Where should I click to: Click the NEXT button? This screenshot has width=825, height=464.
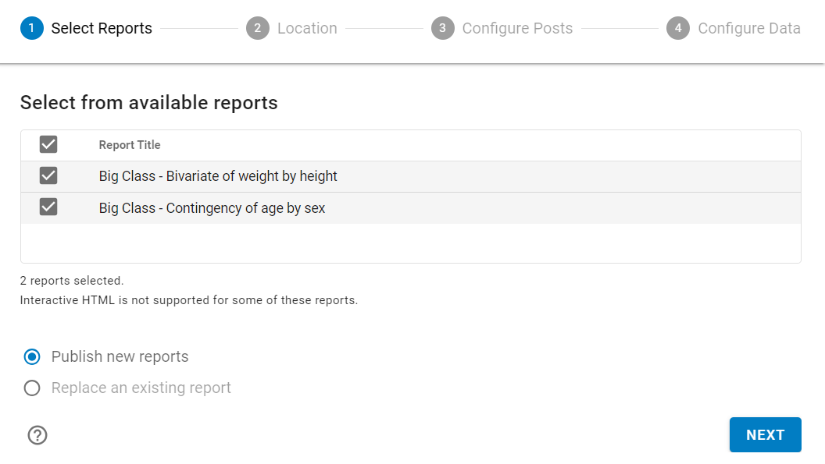(x=765, y=434)
